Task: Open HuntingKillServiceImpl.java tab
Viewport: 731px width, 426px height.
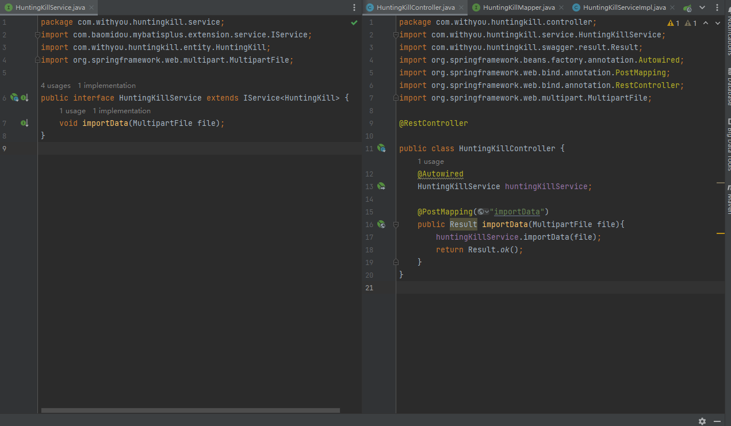Action: pyautogui.click(x=624, y=7)
